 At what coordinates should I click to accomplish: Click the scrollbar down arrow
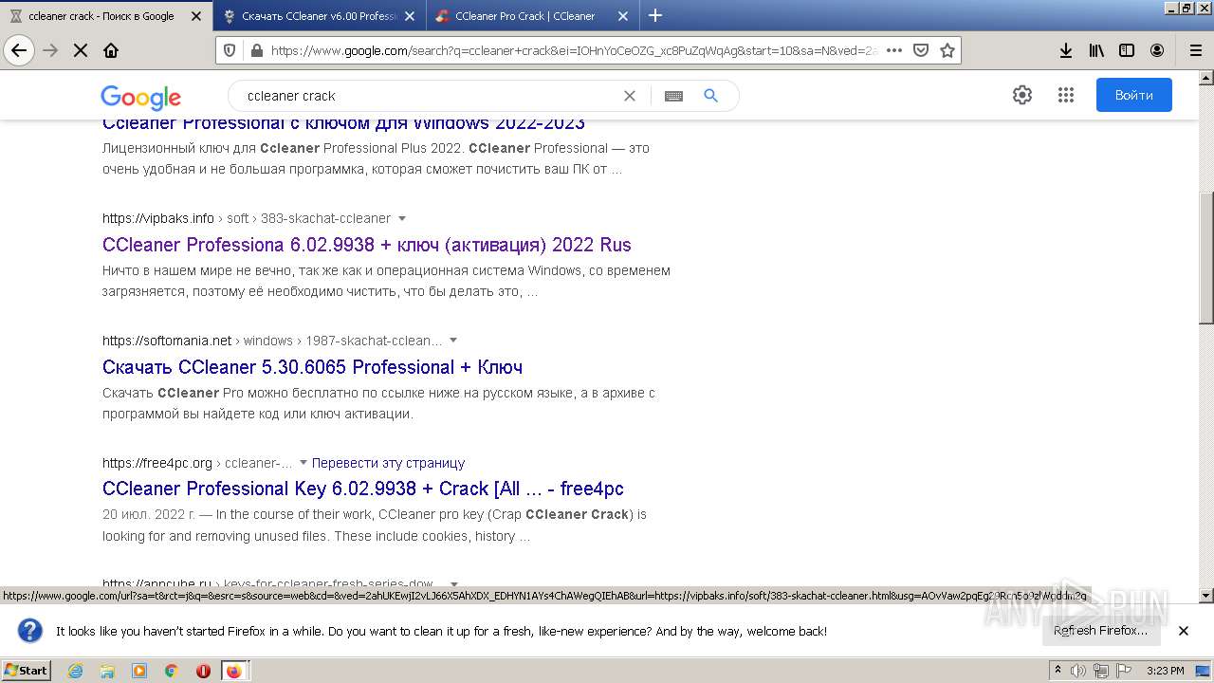(1205, 596)
